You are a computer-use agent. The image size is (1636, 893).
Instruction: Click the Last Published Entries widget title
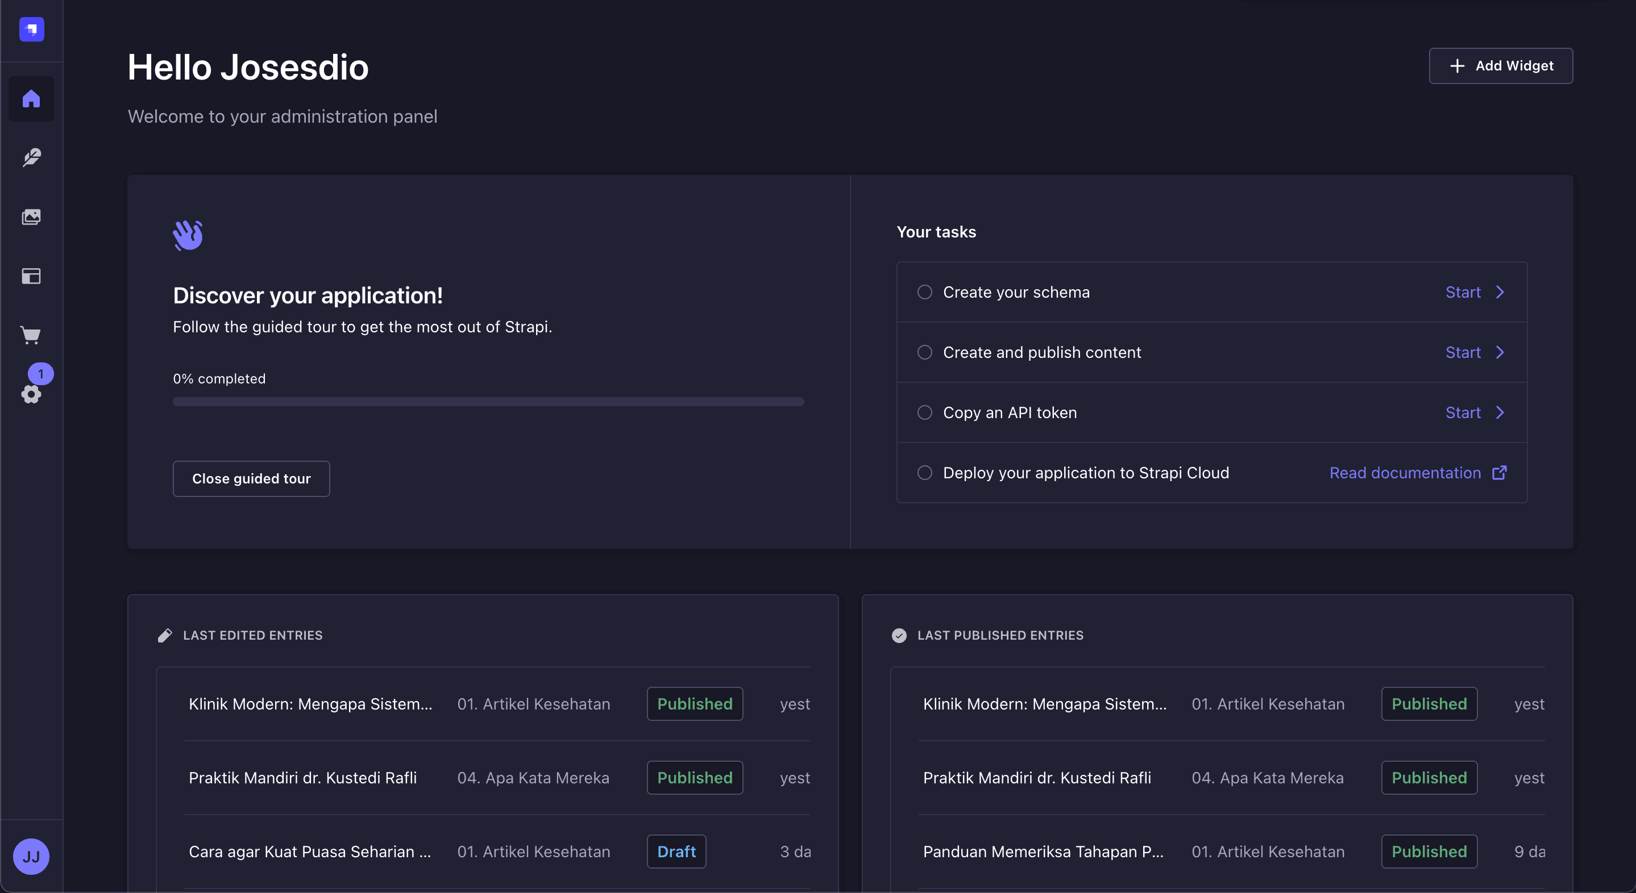point(1000,635)
